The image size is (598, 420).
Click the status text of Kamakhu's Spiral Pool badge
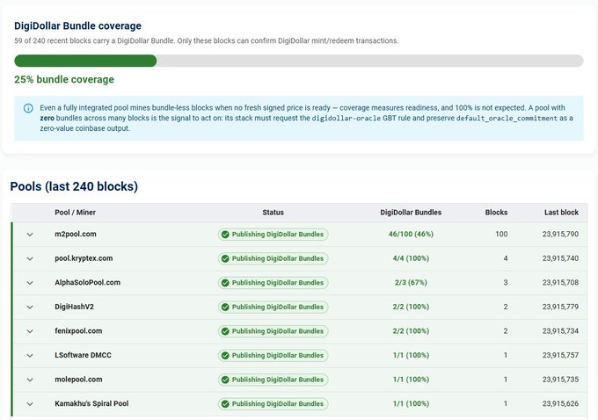click(278, 403)
